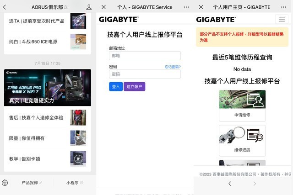The image size is (293, 195).
Task: Click the No data text
Action: point(242,69)
